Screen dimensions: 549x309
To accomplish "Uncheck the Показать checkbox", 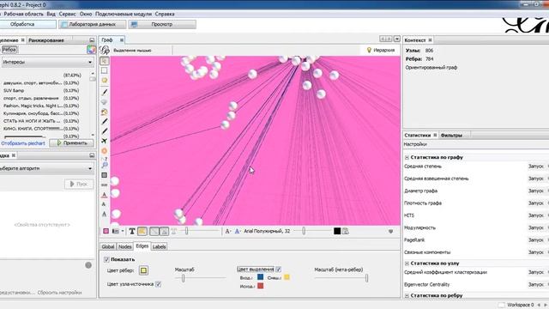I will tap(106, 259).
